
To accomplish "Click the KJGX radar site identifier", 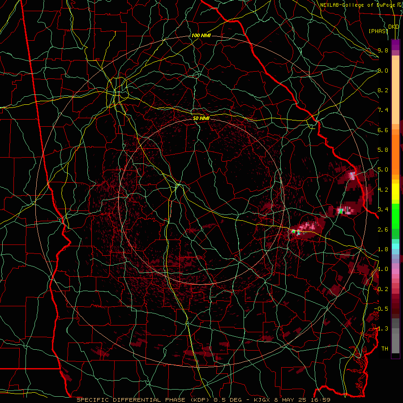I will [261, 400].
